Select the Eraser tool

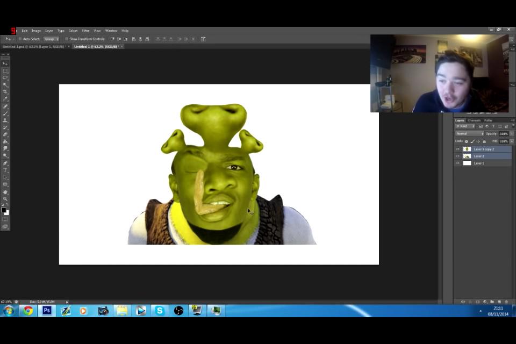click(x=5, y=134)
